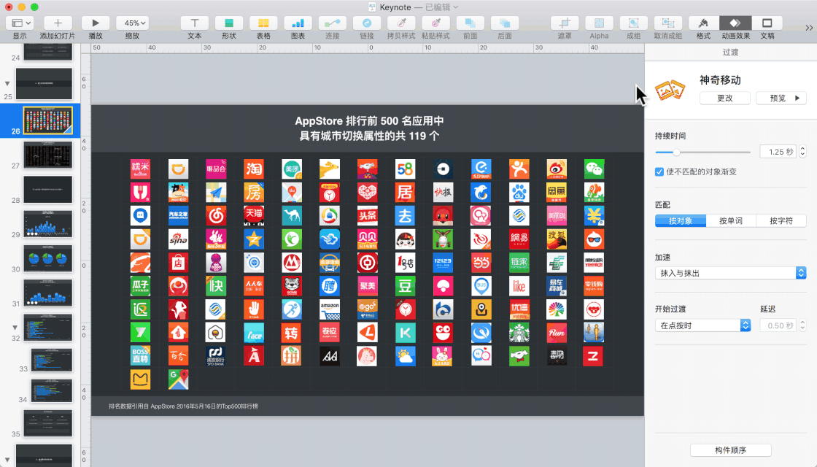Open the 抹入与抹出 acceleration dropdown

pyautogui.click(x=730, y=273)
